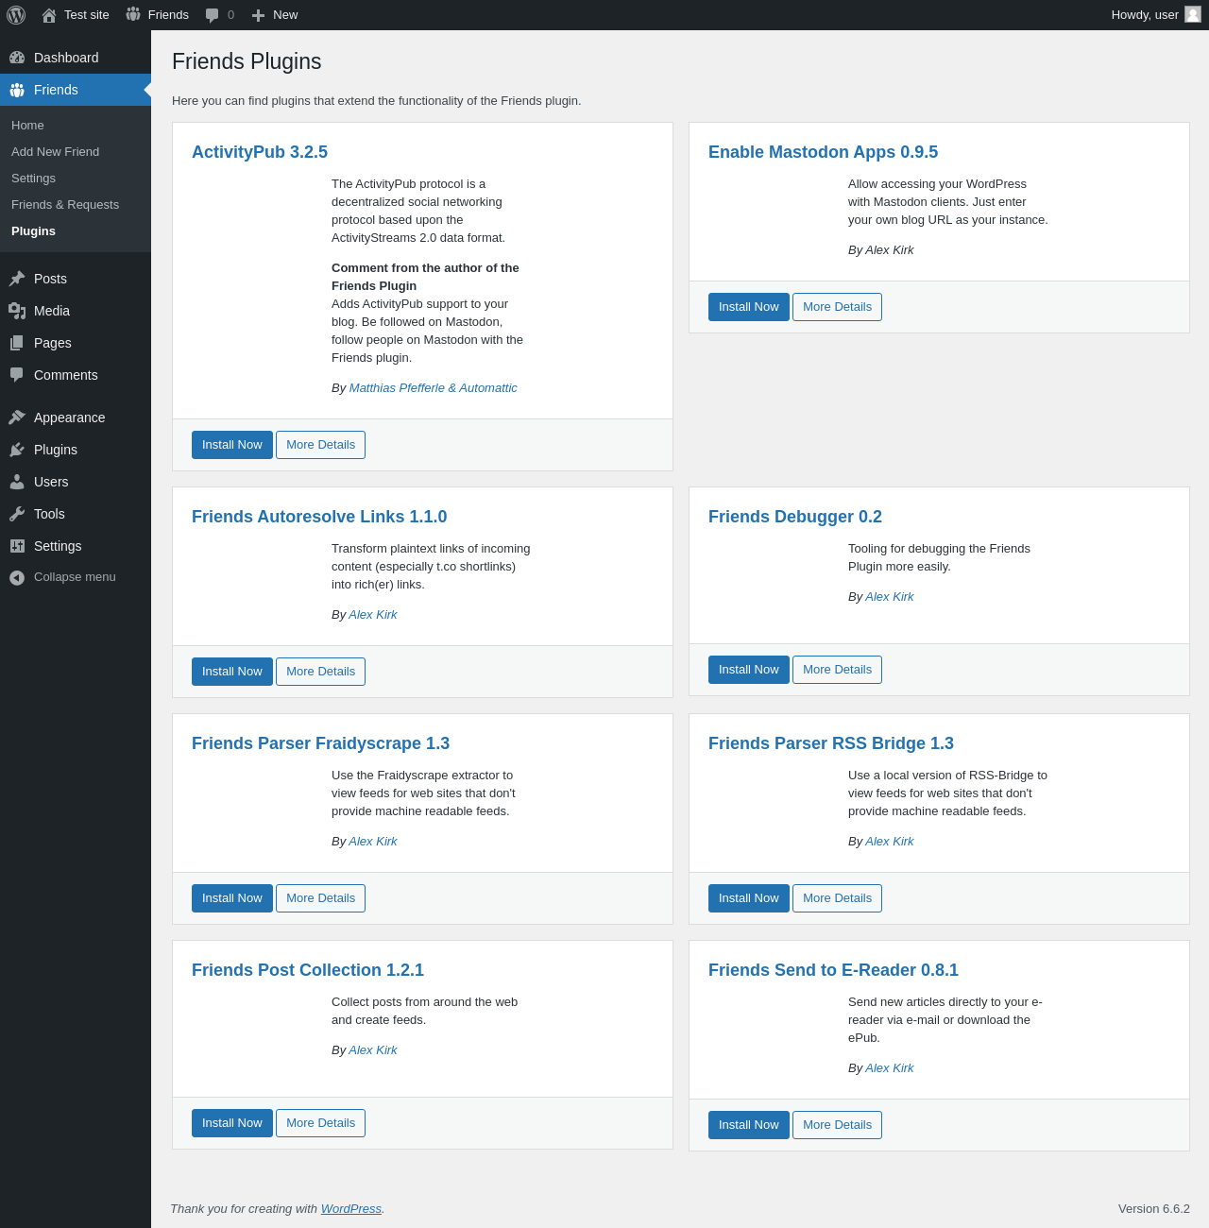Open Friends Parser Fraidyscrape 1.3 title

[x=320, y=743]
